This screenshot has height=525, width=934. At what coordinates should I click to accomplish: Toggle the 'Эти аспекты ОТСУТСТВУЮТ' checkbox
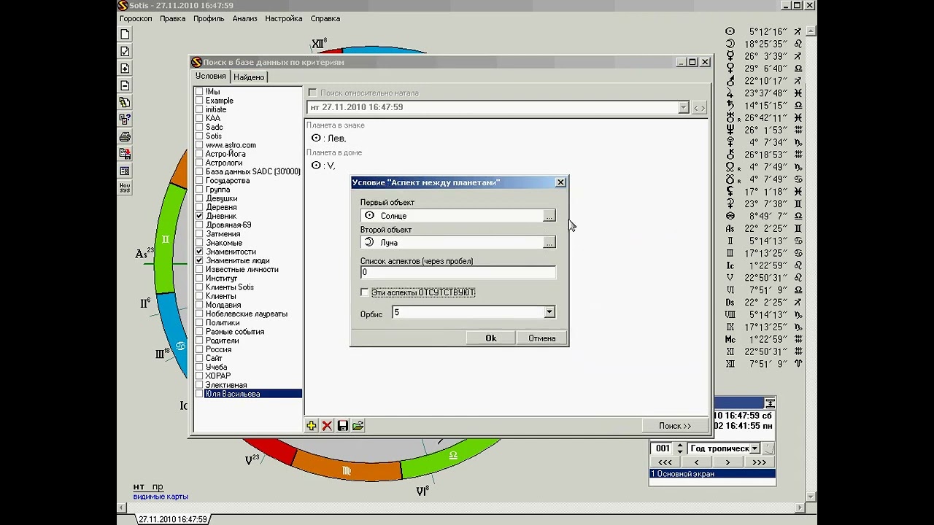coord(365,292)
